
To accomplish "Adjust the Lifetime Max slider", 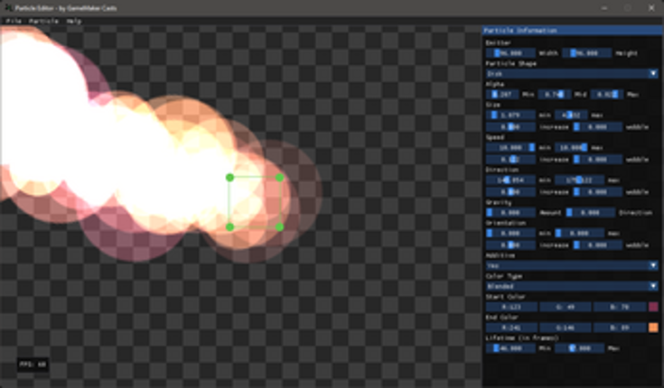I will [579, 348].
